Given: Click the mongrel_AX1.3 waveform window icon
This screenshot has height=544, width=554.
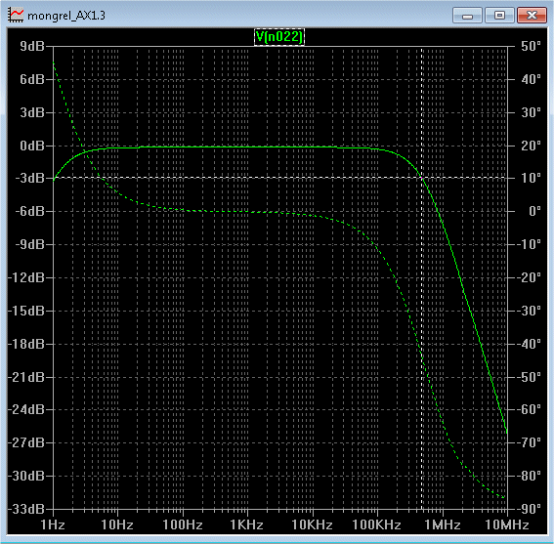Looking at the screenshot, I should [16, 15].
